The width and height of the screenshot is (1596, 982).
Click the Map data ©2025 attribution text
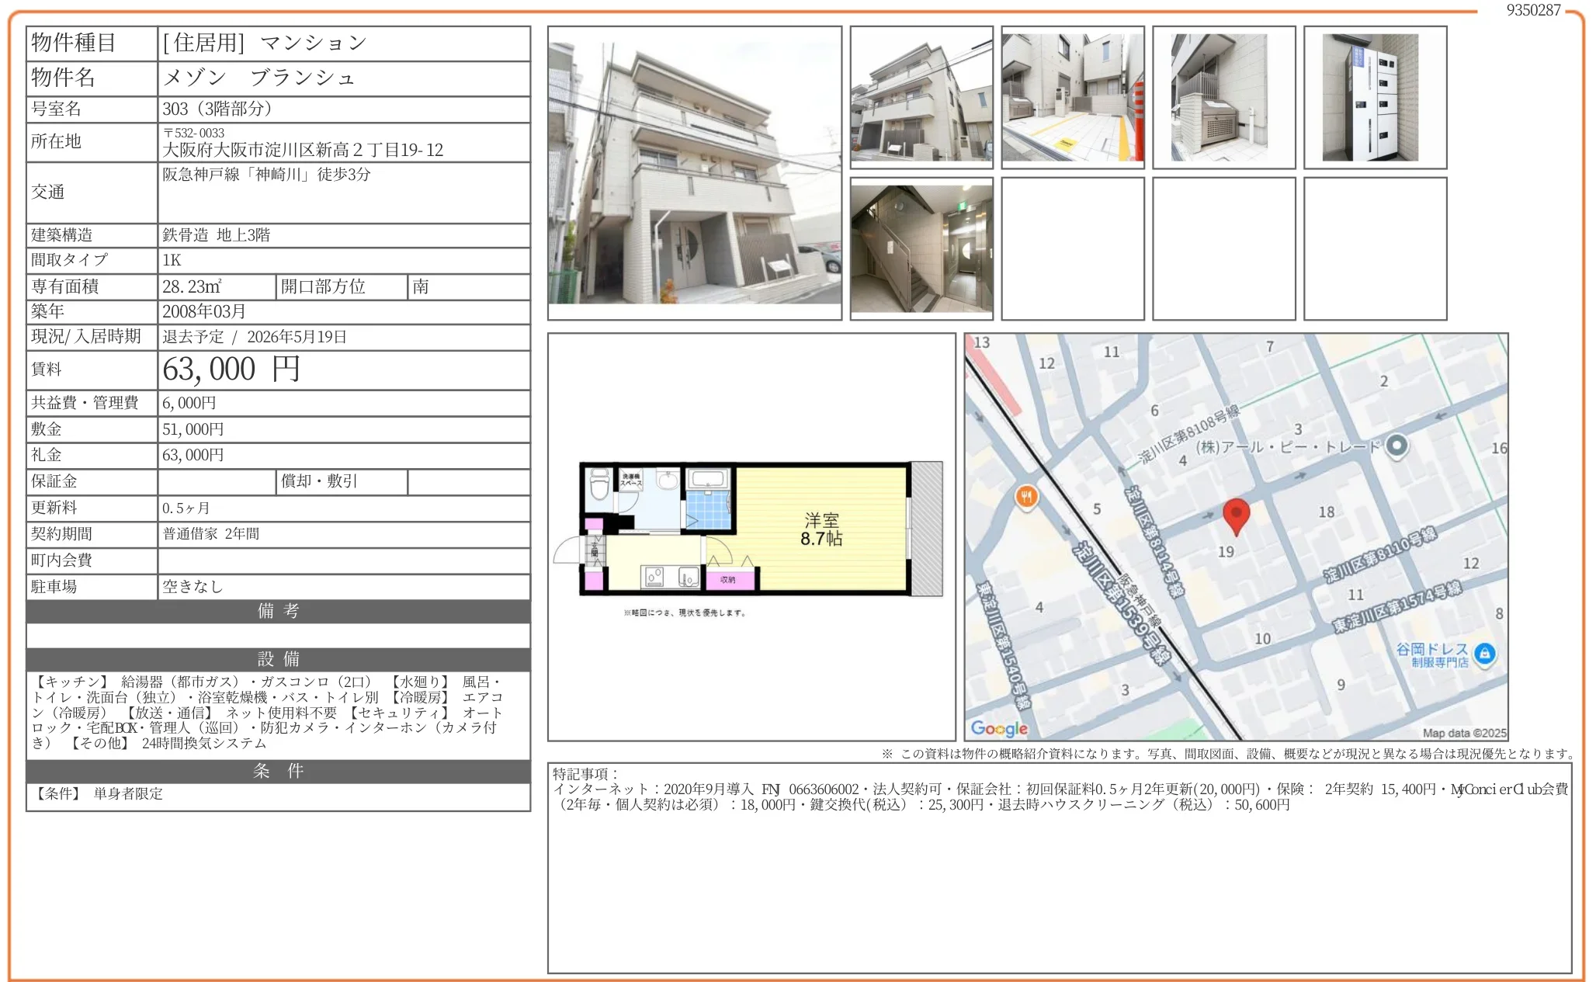coord(1463,733)
